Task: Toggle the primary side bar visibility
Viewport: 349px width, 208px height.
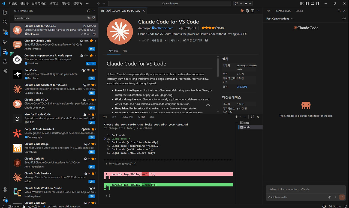Action: point(307,4)
